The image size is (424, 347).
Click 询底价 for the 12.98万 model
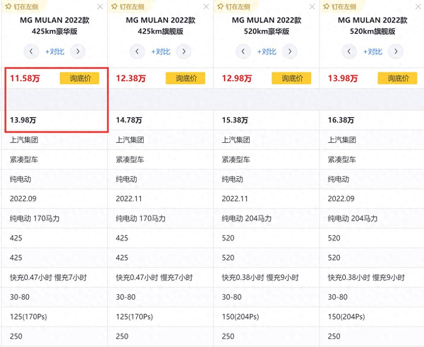point(291,78)
